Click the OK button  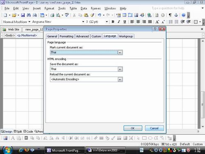[133, 128]
